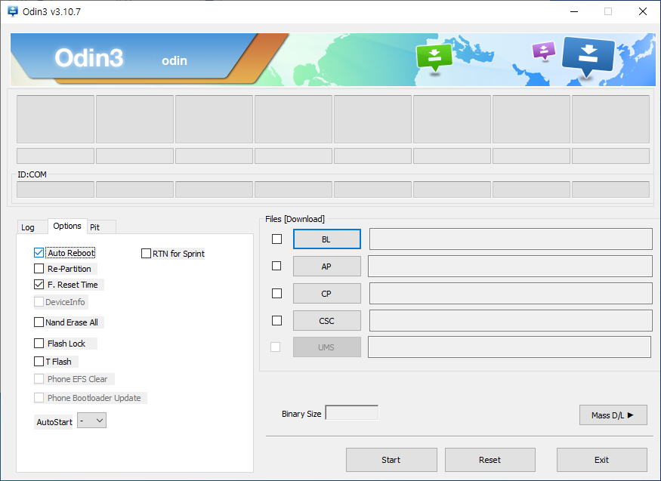Click the first ID:COM port slot
661x481 pixels.
coord(56,190)
